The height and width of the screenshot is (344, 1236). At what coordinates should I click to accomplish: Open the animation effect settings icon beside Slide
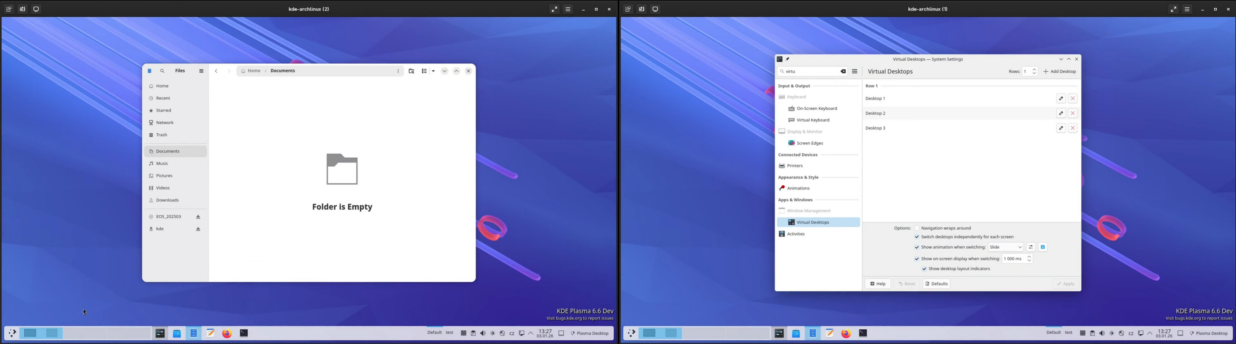[1031, 247]
